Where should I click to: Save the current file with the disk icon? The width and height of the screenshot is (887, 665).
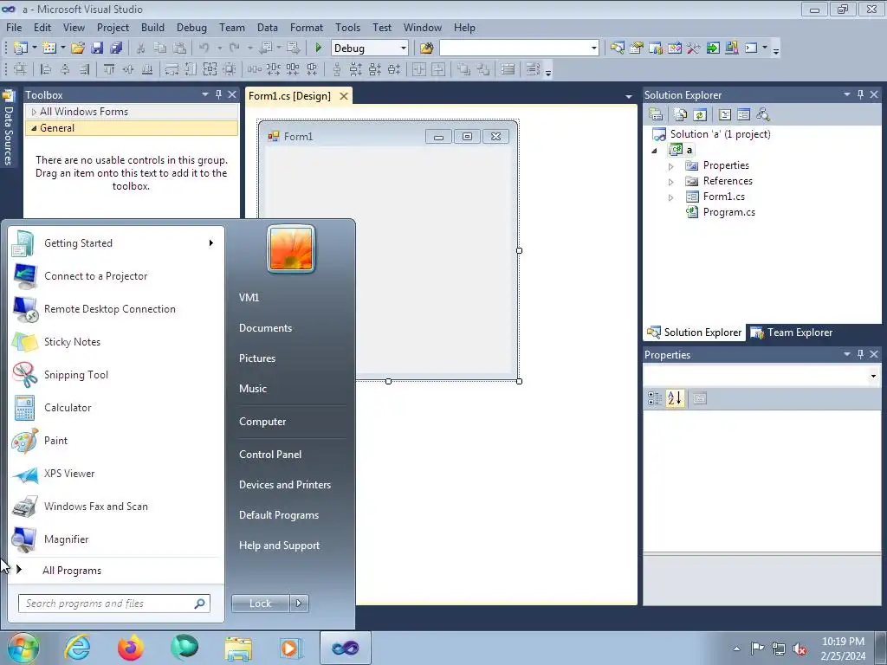97,48
